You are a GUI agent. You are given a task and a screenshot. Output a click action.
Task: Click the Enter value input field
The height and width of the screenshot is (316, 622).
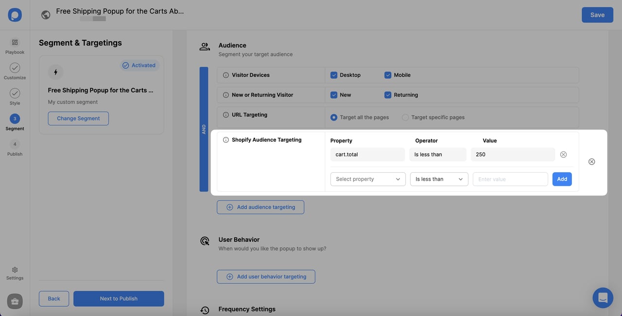tap(510, 179)
